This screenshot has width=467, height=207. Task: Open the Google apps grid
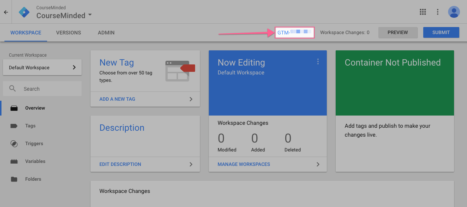pyautogui.click(x=422, y=12)
